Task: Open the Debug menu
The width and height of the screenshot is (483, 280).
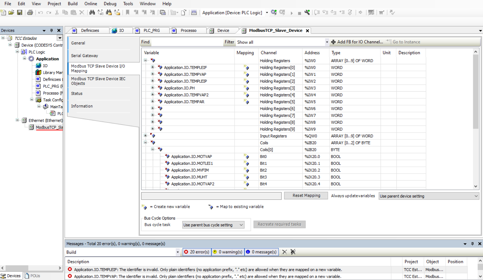Action: pos(110,4)
